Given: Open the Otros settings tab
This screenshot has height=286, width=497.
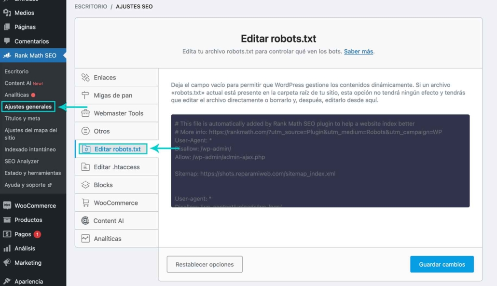Looking at the screenshot, I should coord(101,131).
